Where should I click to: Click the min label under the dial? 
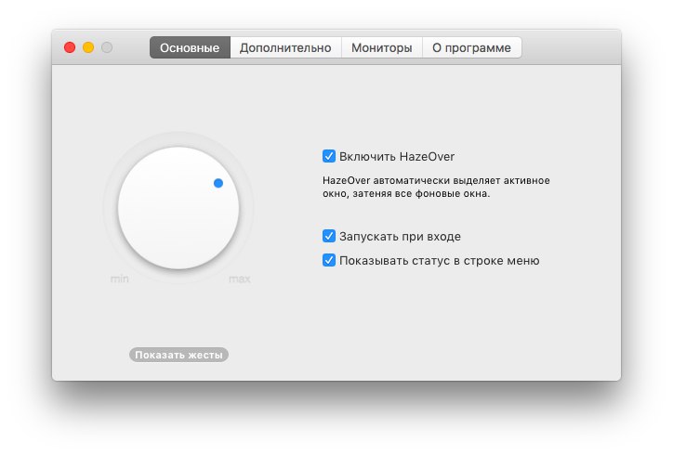click(119, 279)
